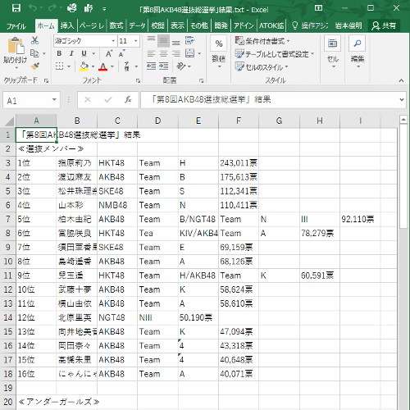The image size is (410, 410).
Task: Switch to the 挿入 insert tab
Action: (x=67, y=25)
